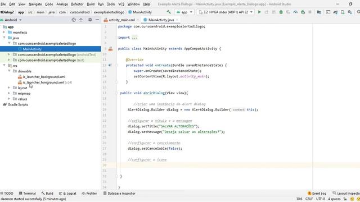Open the AVD Manager phone icon
The width and height of the screenshot is (360, 202).
point(343,12)
